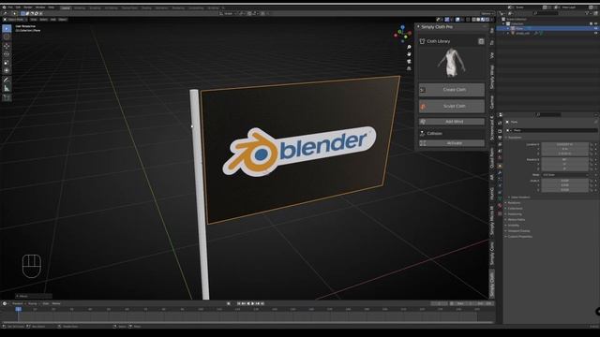Switch to rendered viewport shading
Viewport: 600px width, 337px height.
[x=487, y=19]
